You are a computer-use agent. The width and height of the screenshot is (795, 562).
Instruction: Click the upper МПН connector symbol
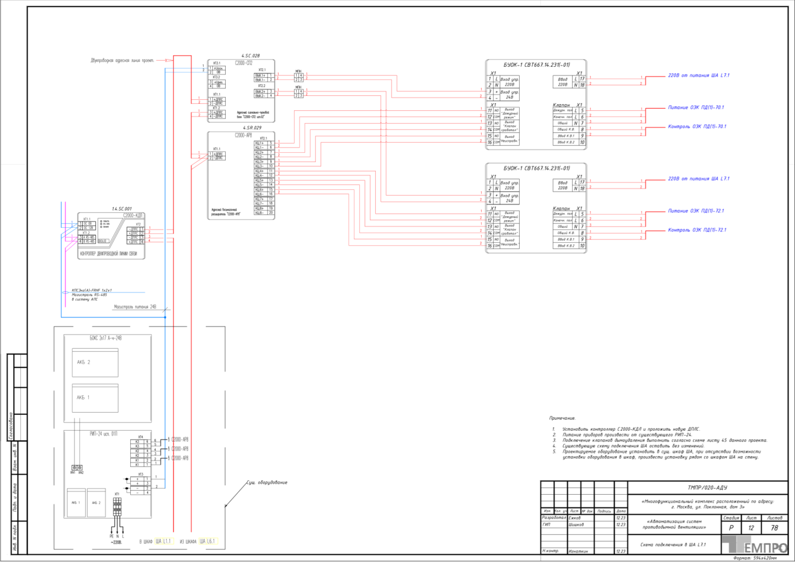click(x=298, y=77)
